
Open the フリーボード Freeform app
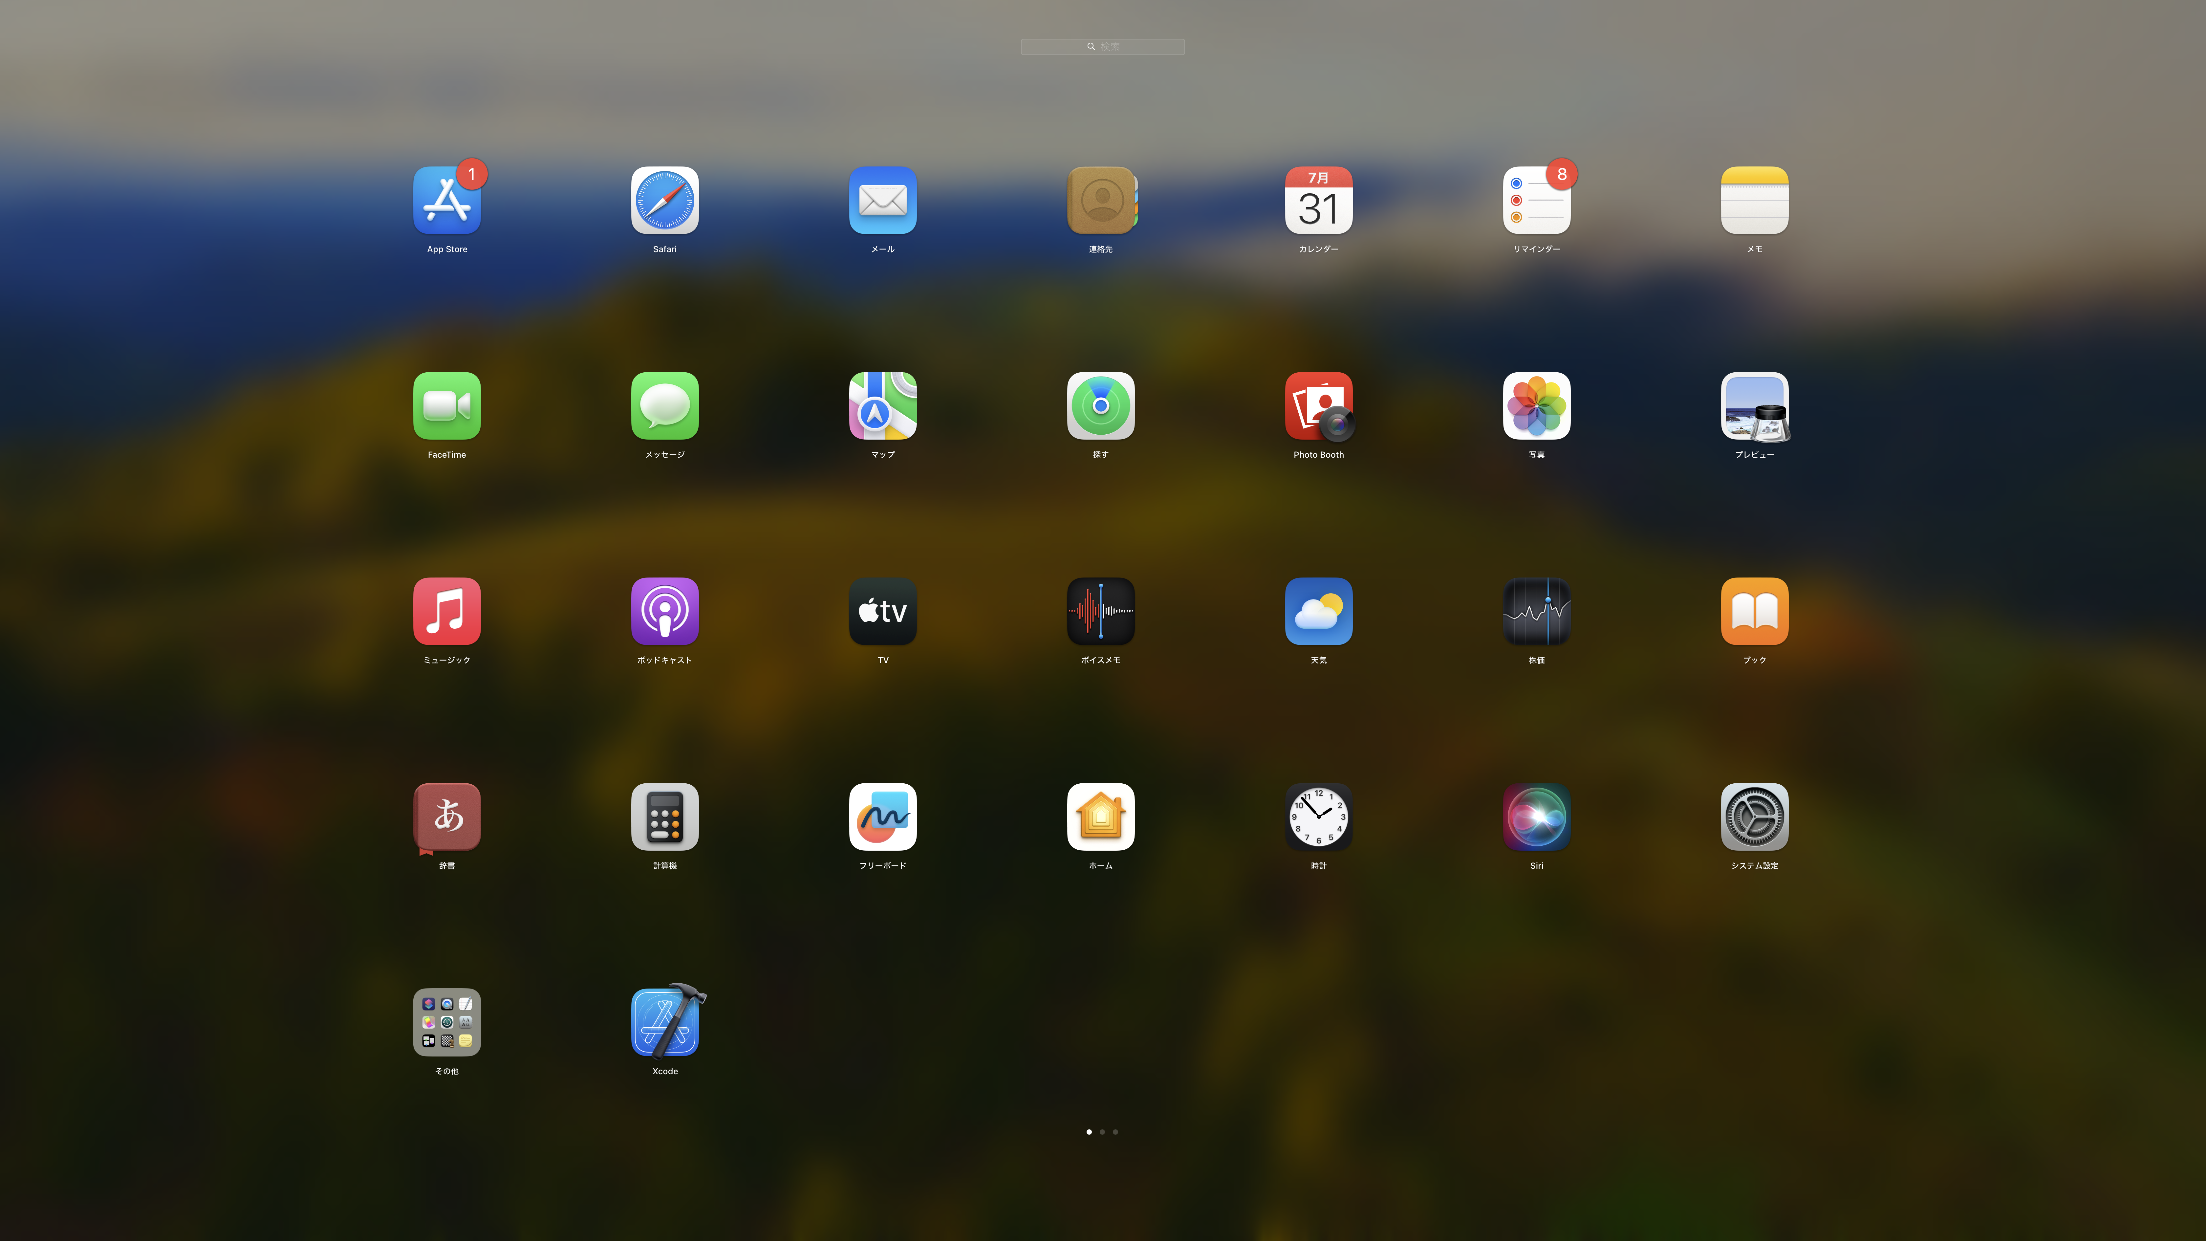(883, 817)
